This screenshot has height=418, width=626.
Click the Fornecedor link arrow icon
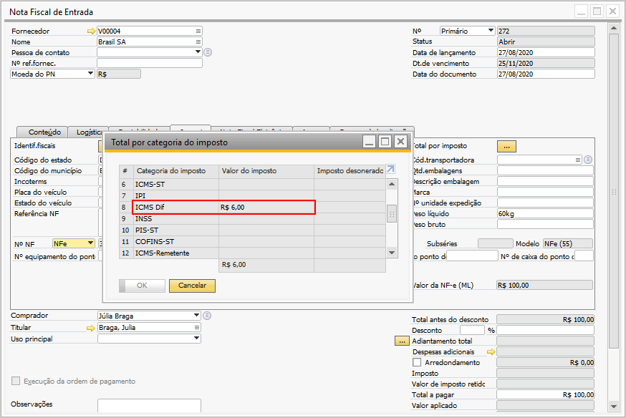tap(92, 31)
